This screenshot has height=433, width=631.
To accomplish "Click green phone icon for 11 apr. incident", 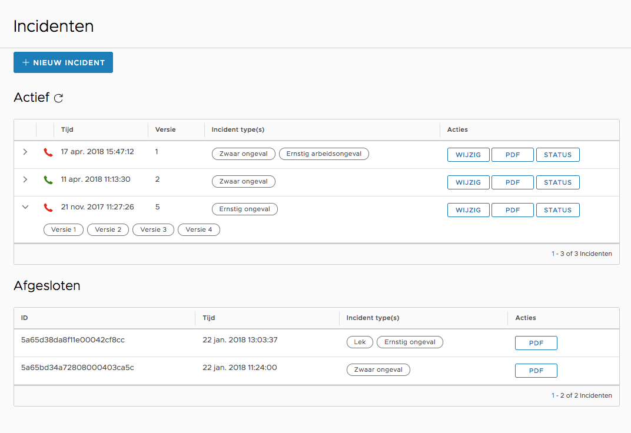I will click(x=48, y=180).
